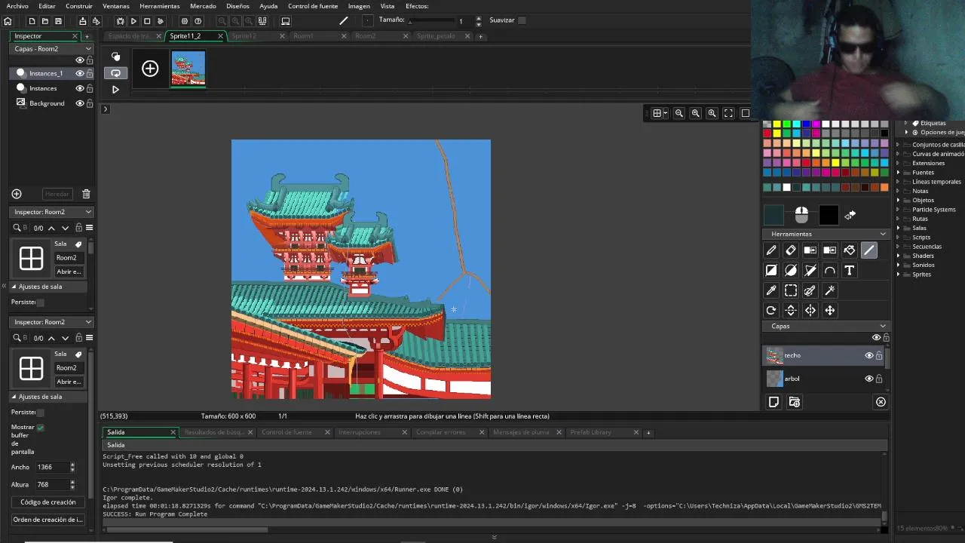Image resolution: width=965 pixels, height=543 pixels.
Task: Pick the Color picker eyedropper tool
Action: pyautogui.click(x=771, y=290)
